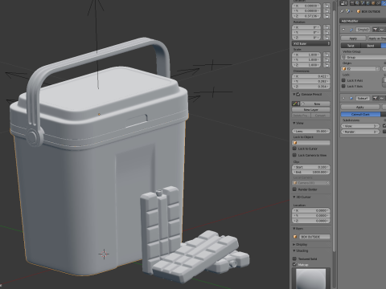The width and height of the screenshot is (386, 289).
Task: Select Catmull-Clark subdivision type
Action: pyautogui.click(x=360, y=115)
